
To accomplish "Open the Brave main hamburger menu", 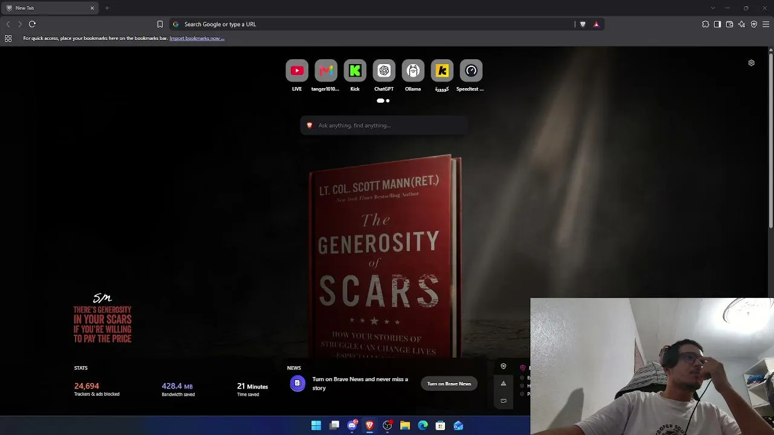I will click(766, 24).
